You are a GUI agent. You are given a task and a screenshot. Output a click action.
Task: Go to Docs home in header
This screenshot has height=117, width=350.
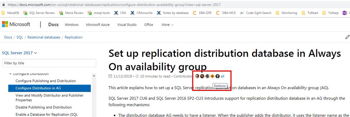click(53, 24)
